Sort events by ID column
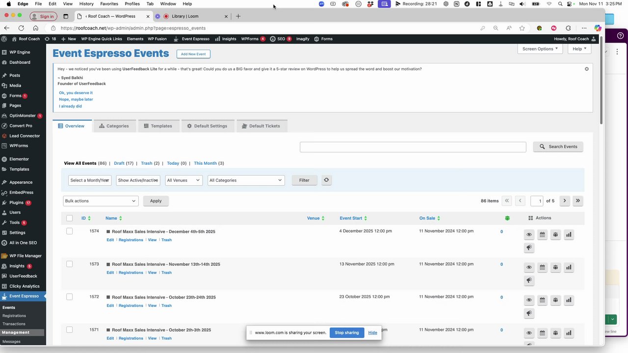The image size is (628, 353). [x=87, y=218]
